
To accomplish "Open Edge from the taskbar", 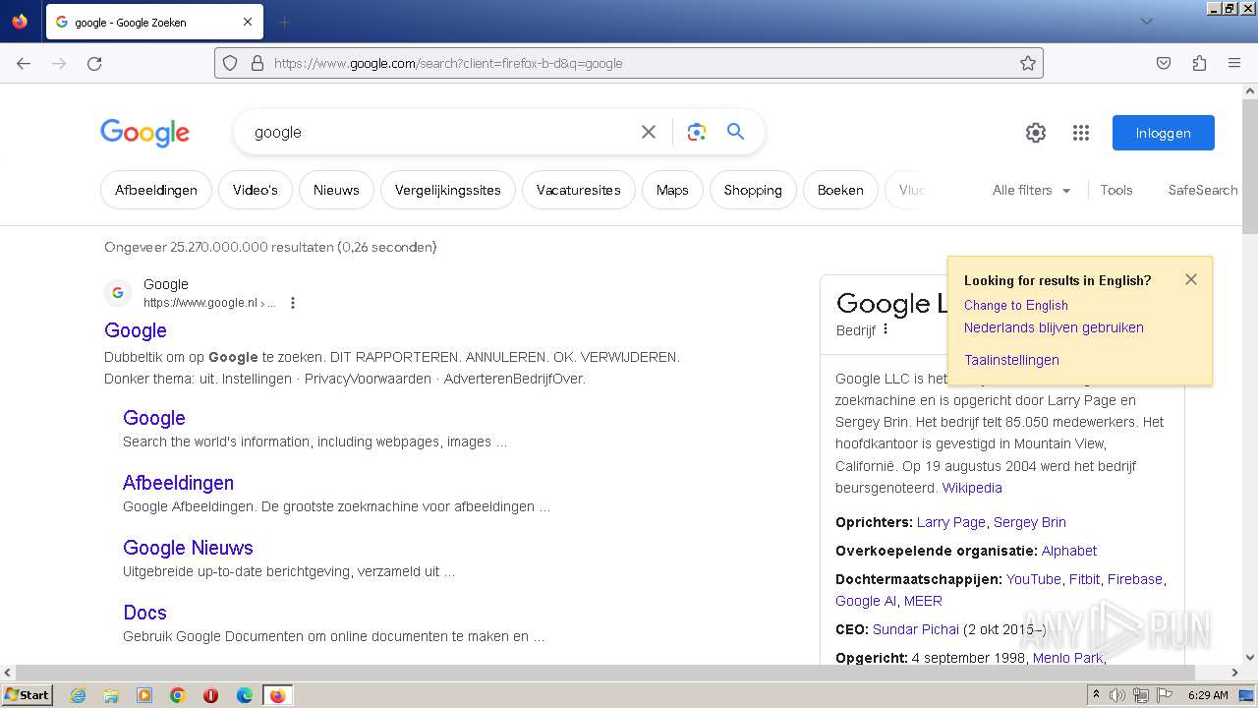I will pyautogui.click(x=244, y=695).
